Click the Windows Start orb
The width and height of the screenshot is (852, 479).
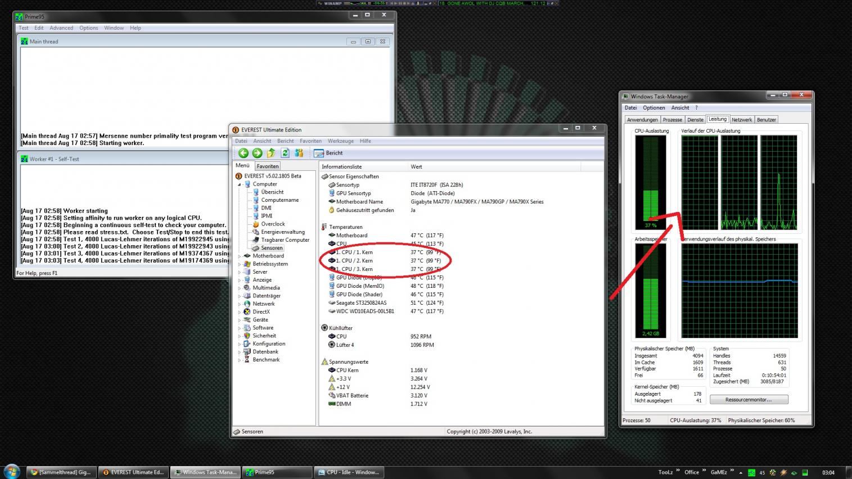12,471
